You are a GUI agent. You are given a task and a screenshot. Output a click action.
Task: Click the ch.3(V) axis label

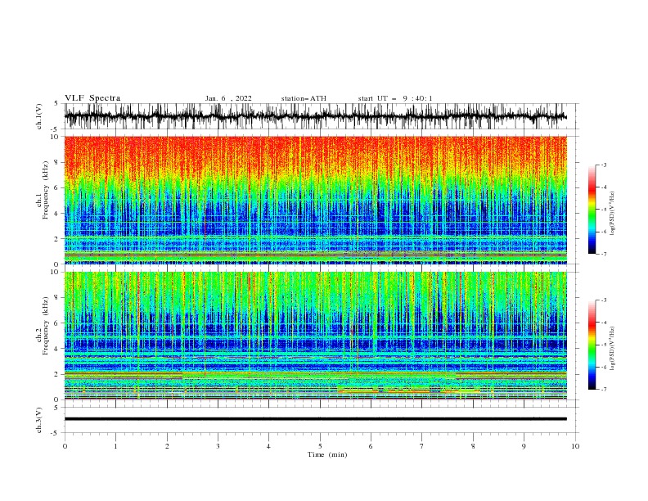point(39,420)
